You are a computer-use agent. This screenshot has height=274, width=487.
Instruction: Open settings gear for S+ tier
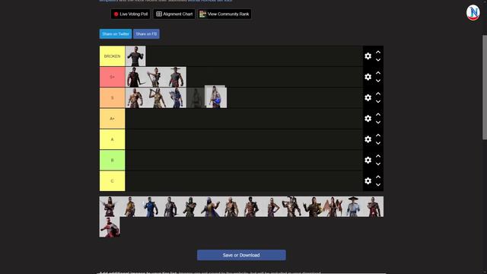pos(368,77)
